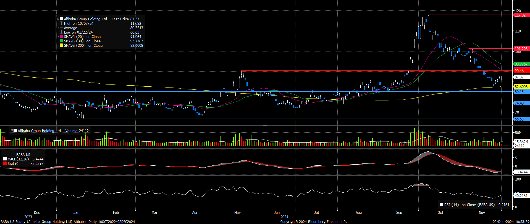The height and width of the screenshot is (224, 530).
Task: Click the white Volume series swatch
Action: [x=15, y=131]
